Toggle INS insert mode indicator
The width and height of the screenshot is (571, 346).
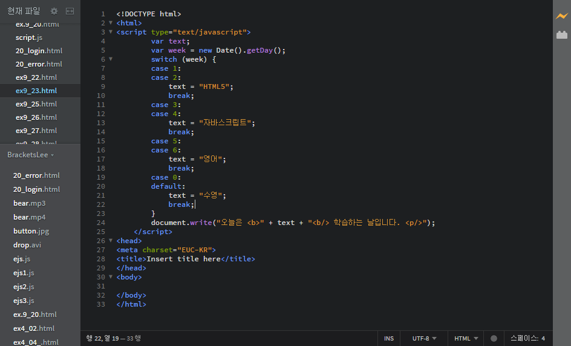(389, 338)
